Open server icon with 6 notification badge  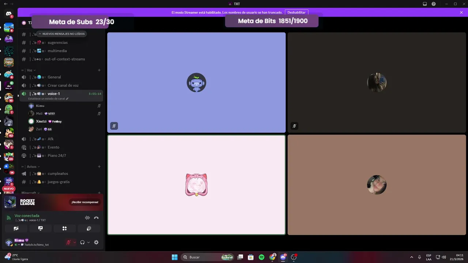coord(9,27)
